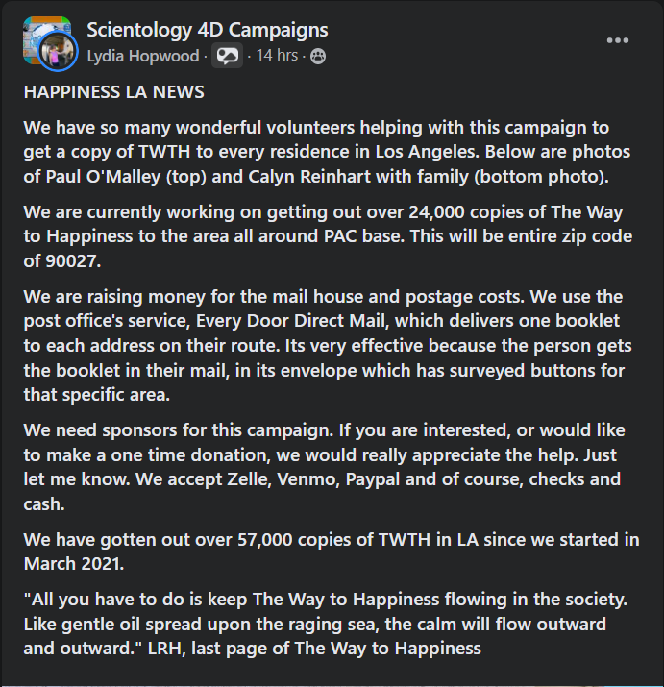Click the "14 hrs" post timestamp

(x=277, y=56)
